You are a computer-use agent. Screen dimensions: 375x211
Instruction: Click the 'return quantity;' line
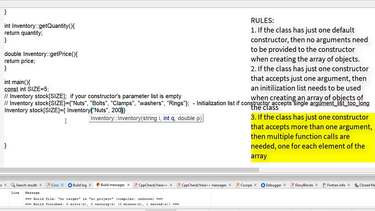pyautogui.click(x=23, y=33)
